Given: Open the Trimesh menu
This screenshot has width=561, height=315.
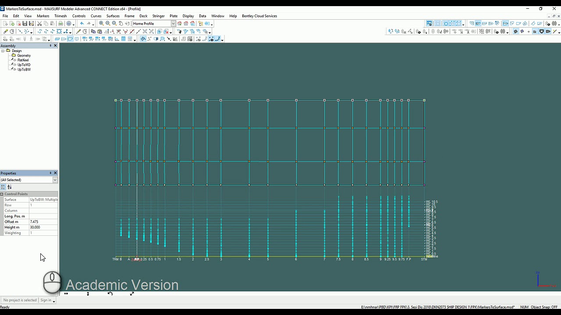Looking at the screenshot, I should pyautogui.click(x=60, y=16).
